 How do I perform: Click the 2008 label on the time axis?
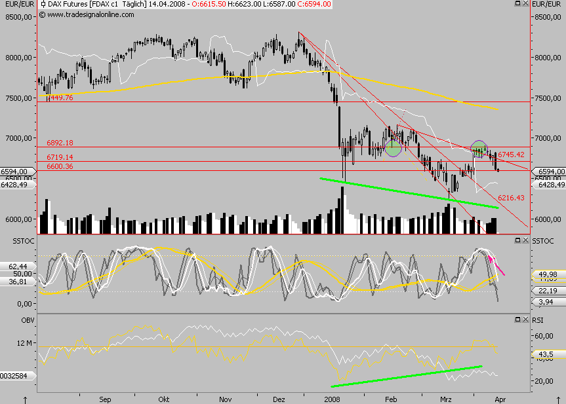tap(332, 399)
